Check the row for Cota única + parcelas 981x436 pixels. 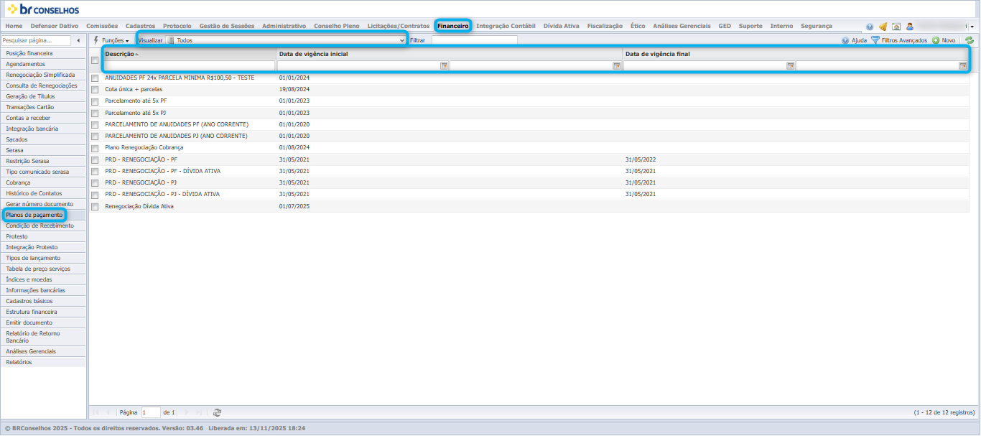tap(95, 90)
